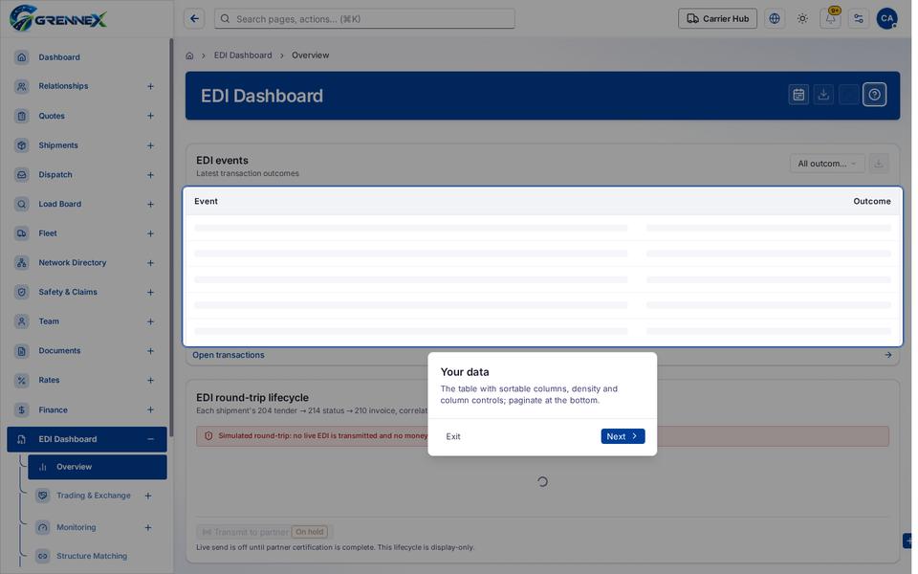Focus the Search pages, actions field
Screen dimensions: 918x574
click(364, 19)
